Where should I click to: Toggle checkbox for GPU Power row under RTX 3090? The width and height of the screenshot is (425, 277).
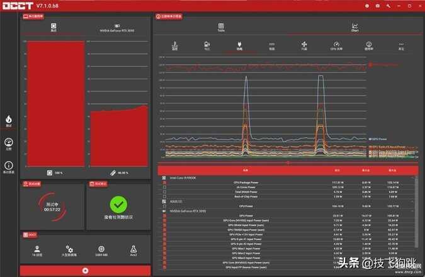tap(164, 216)
